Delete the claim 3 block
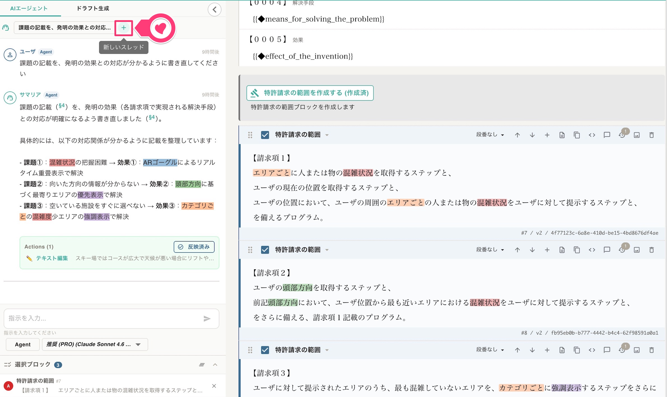The height and width of the screenshot is (397, 667). point(652,350)
